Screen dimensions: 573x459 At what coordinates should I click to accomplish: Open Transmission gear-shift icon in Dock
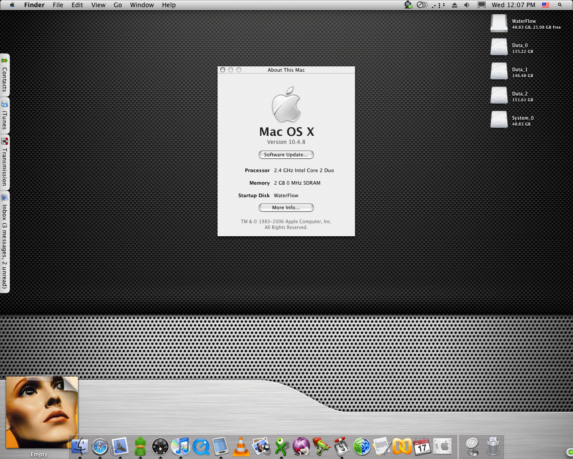[x=342, y=446]
